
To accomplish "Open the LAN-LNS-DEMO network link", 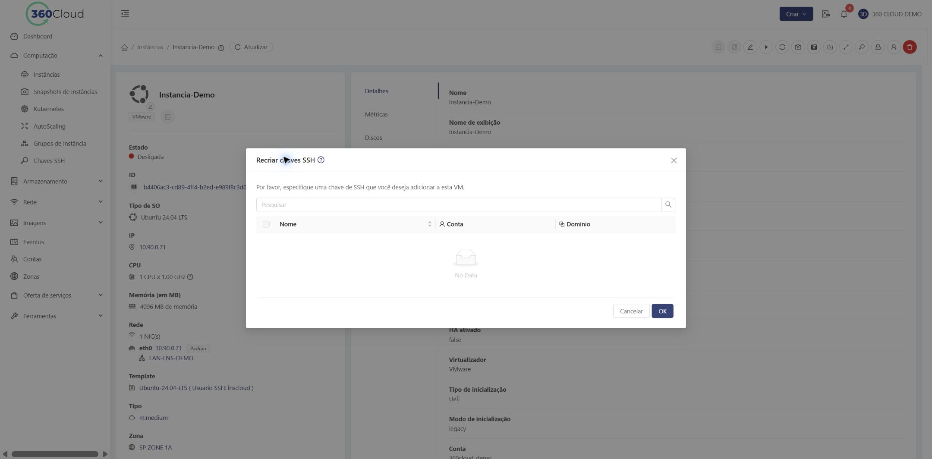I will tap(171, 358).
